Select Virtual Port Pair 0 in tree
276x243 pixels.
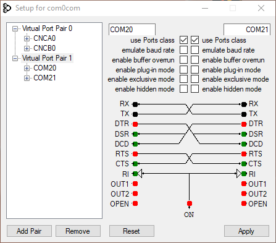(47, 28)
